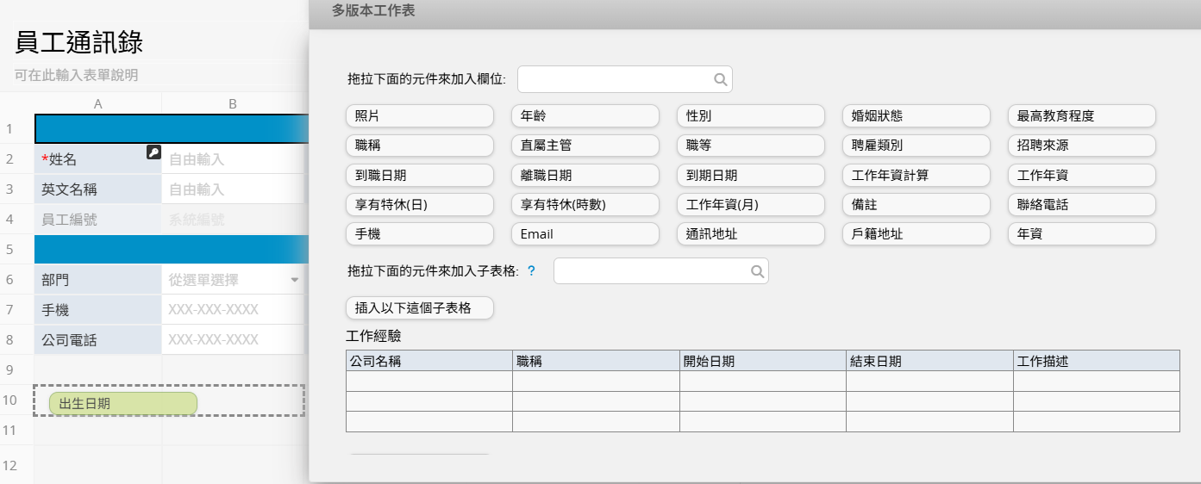Click the 插入以下這個子表格 button
Viewport: 1201px width, 484px height.
tap(419, 307)
